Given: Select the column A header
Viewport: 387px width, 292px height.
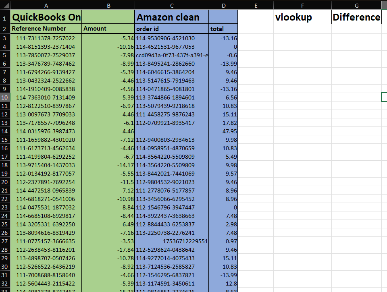Looking at the screenshot, I should (x=46, y=5).
